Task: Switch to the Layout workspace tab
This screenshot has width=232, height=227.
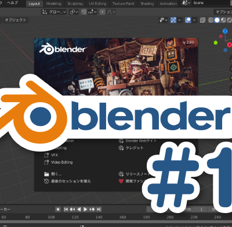Action: pos(34,3)
